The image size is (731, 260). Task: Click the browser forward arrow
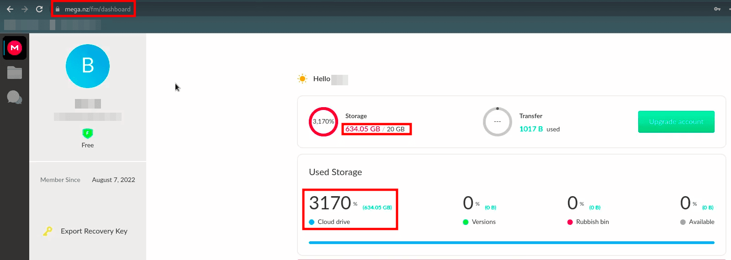pos(25,9)
